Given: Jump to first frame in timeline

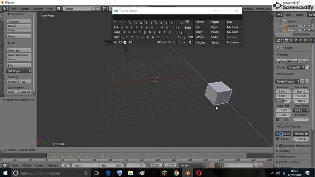Looking at the screenshot, I should pyautogui.click(x=152, y=165).
